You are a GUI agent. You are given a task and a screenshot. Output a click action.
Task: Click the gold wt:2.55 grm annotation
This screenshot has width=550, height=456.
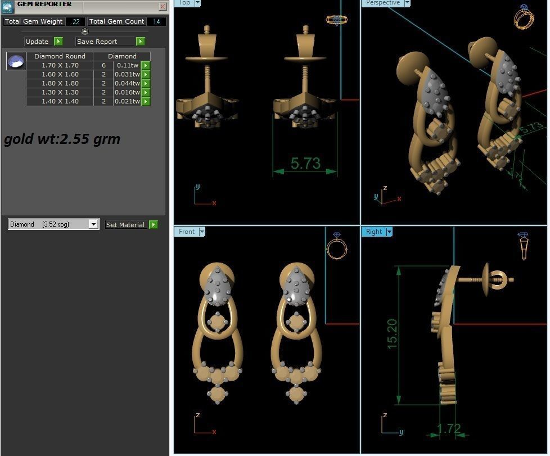tap(62, 139)
